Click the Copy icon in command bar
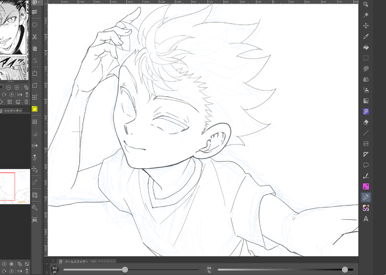386x275 pixels. pyautogui.click(x=35, y=49)
